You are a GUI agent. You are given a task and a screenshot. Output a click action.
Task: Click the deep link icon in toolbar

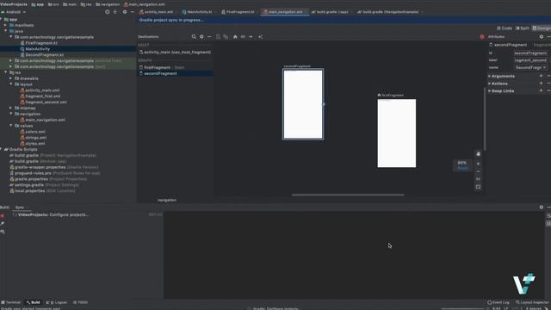[x=243, y=36]
